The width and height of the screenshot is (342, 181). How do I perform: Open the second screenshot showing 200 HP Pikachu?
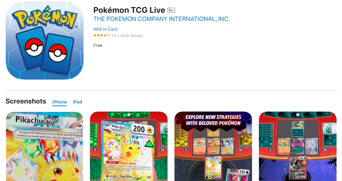pos(129,146)
